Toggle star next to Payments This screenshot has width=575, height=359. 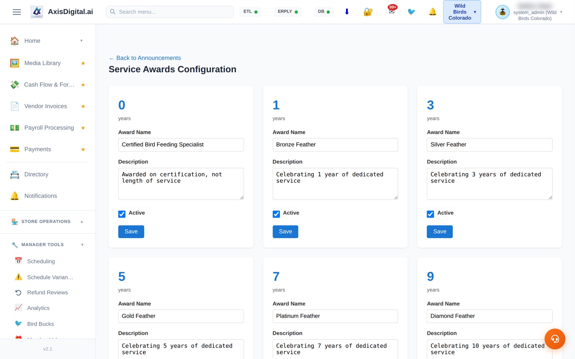point(83,149)
